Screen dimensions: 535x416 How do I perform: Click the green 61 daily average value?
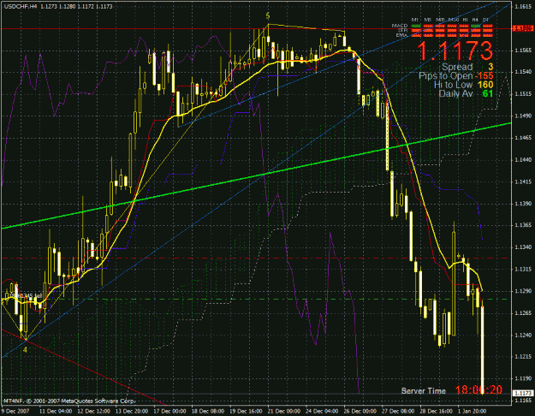pyautogui.click(x=488, y=93)
